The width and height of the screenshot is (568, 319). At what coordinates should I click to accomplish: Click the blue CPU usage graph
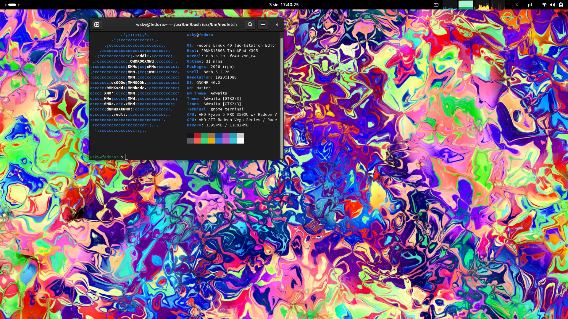point(450,5)
